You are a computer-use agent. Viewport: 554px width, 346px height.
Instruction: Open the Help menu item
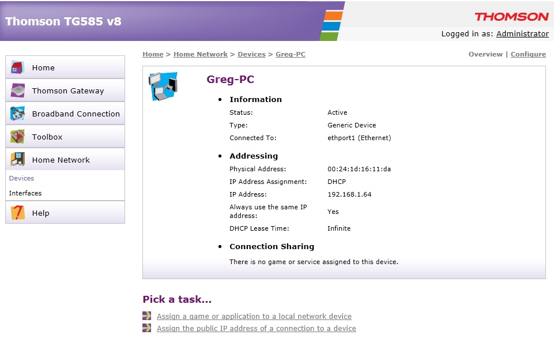pos(65,213)
